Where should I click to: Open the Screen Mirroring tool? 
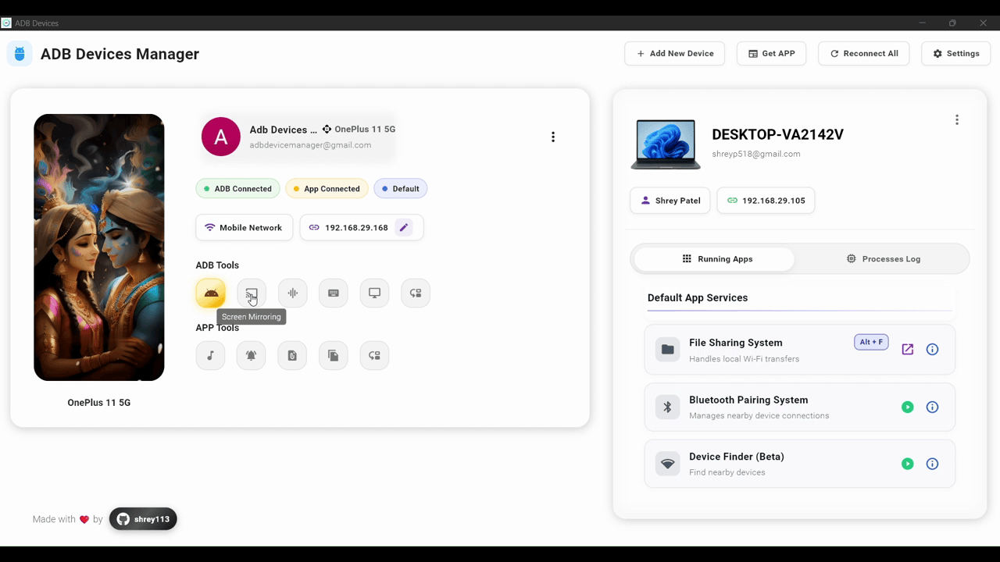click(x=251, y=293)
